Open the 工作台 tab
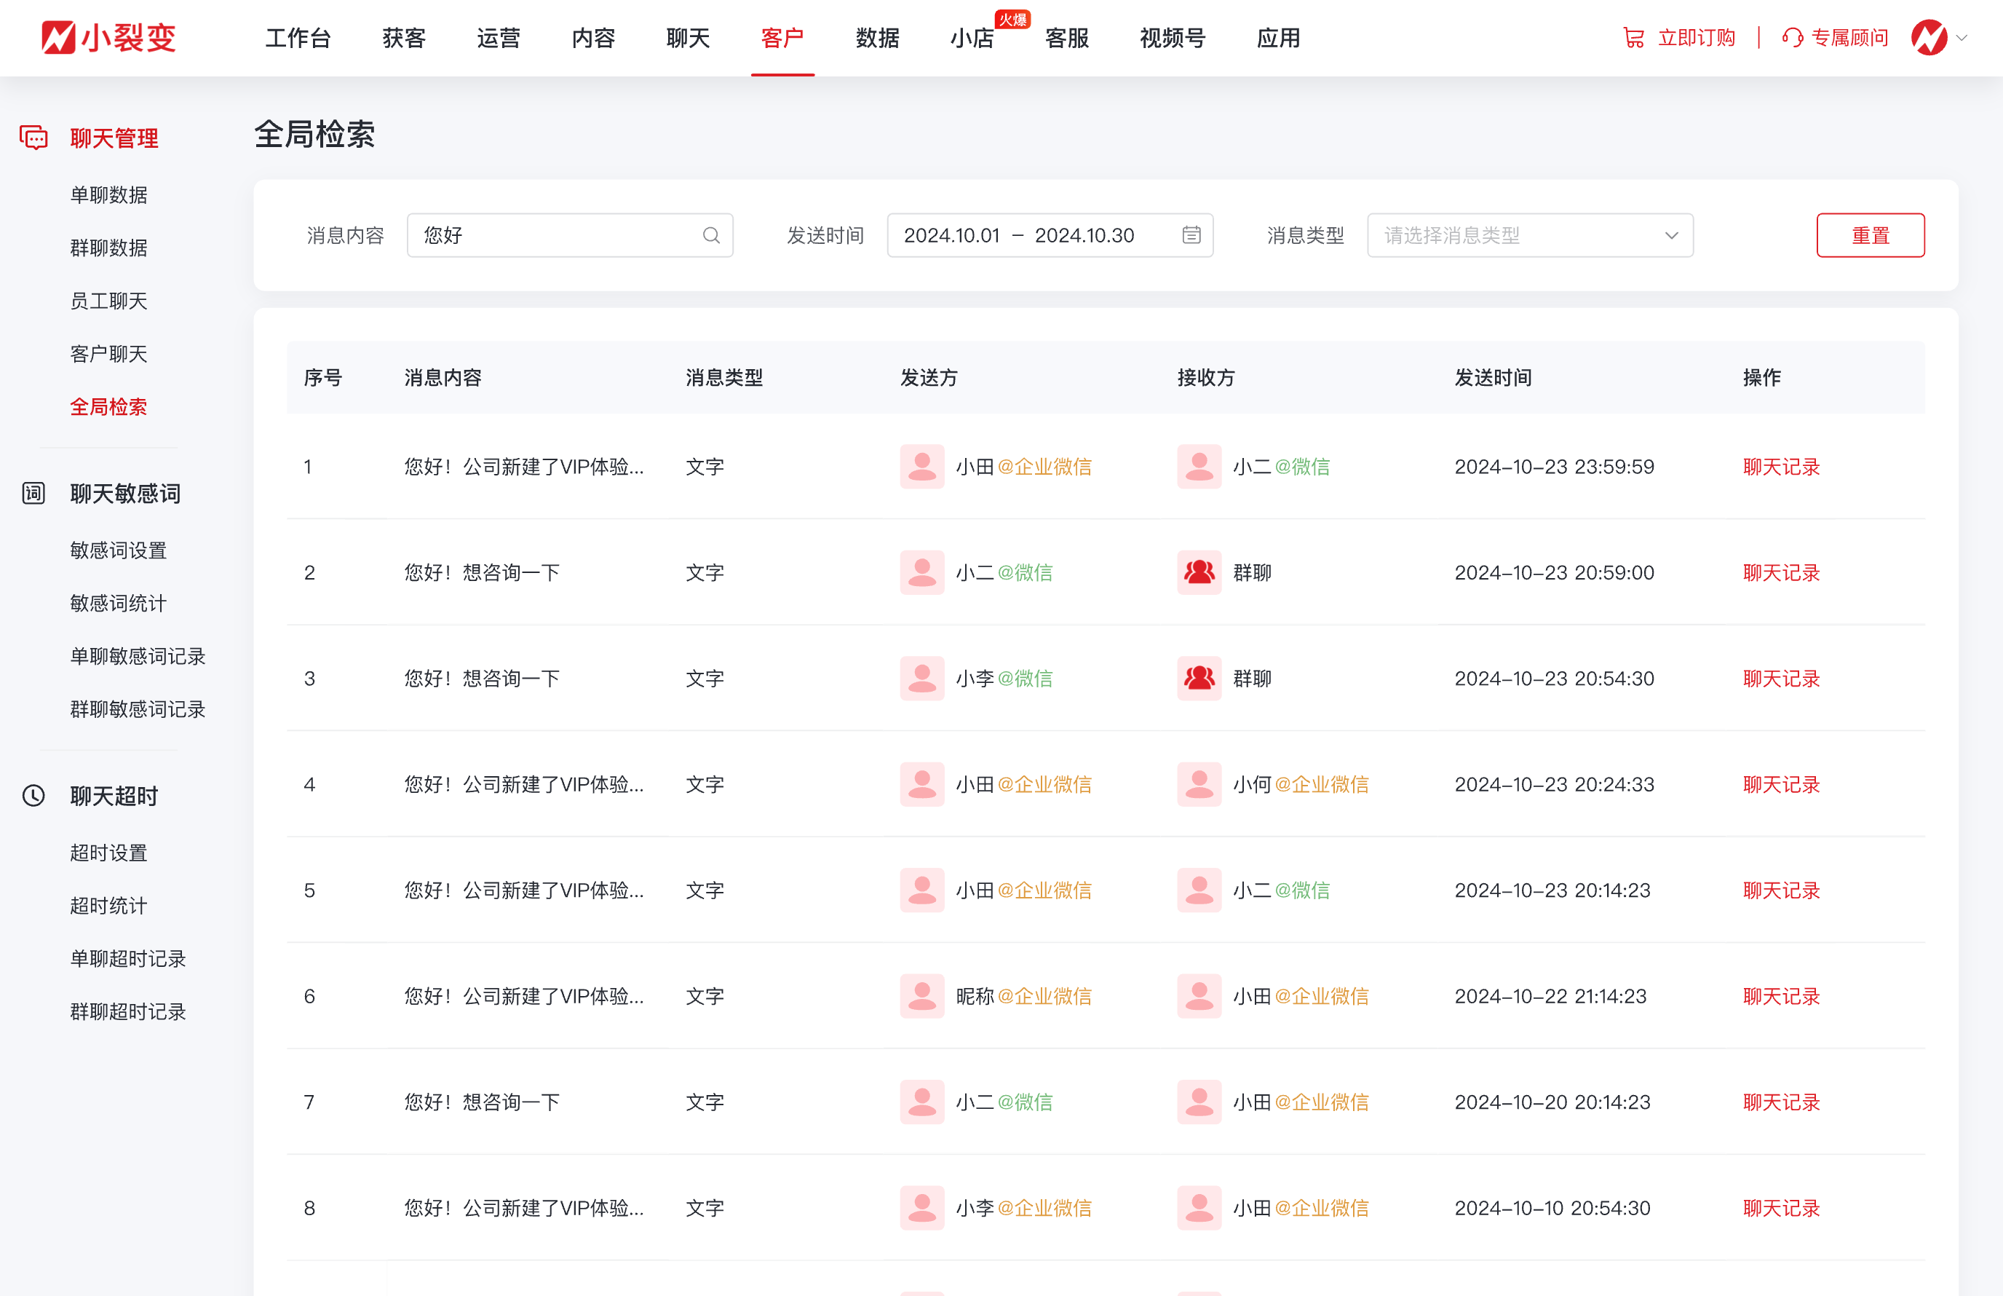The height and width of the screenshot is (1296, 2003). (298, 38)
